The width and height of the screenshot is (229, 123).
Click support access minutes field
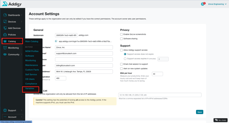pyautogui.click(x=163, y=59)
